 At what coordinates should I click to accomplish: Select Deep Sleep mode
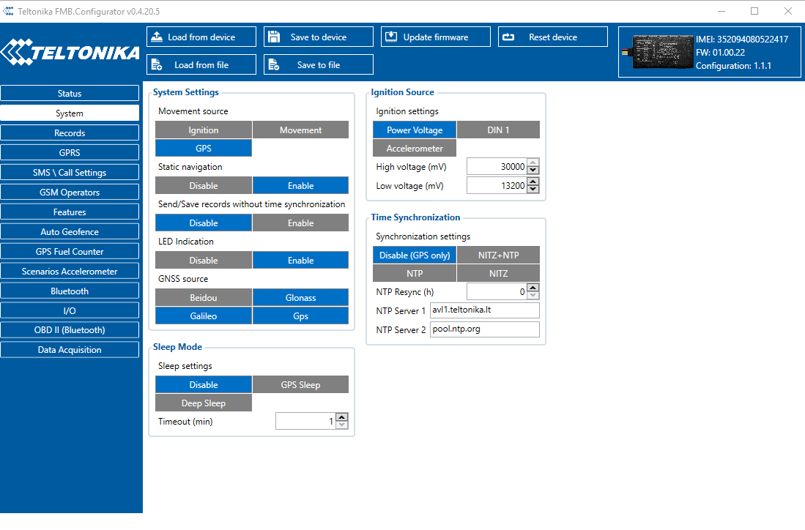click(x=203, y=403)
